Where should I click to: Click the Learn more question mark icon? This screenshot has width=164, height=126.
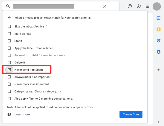tap(9, 114)
